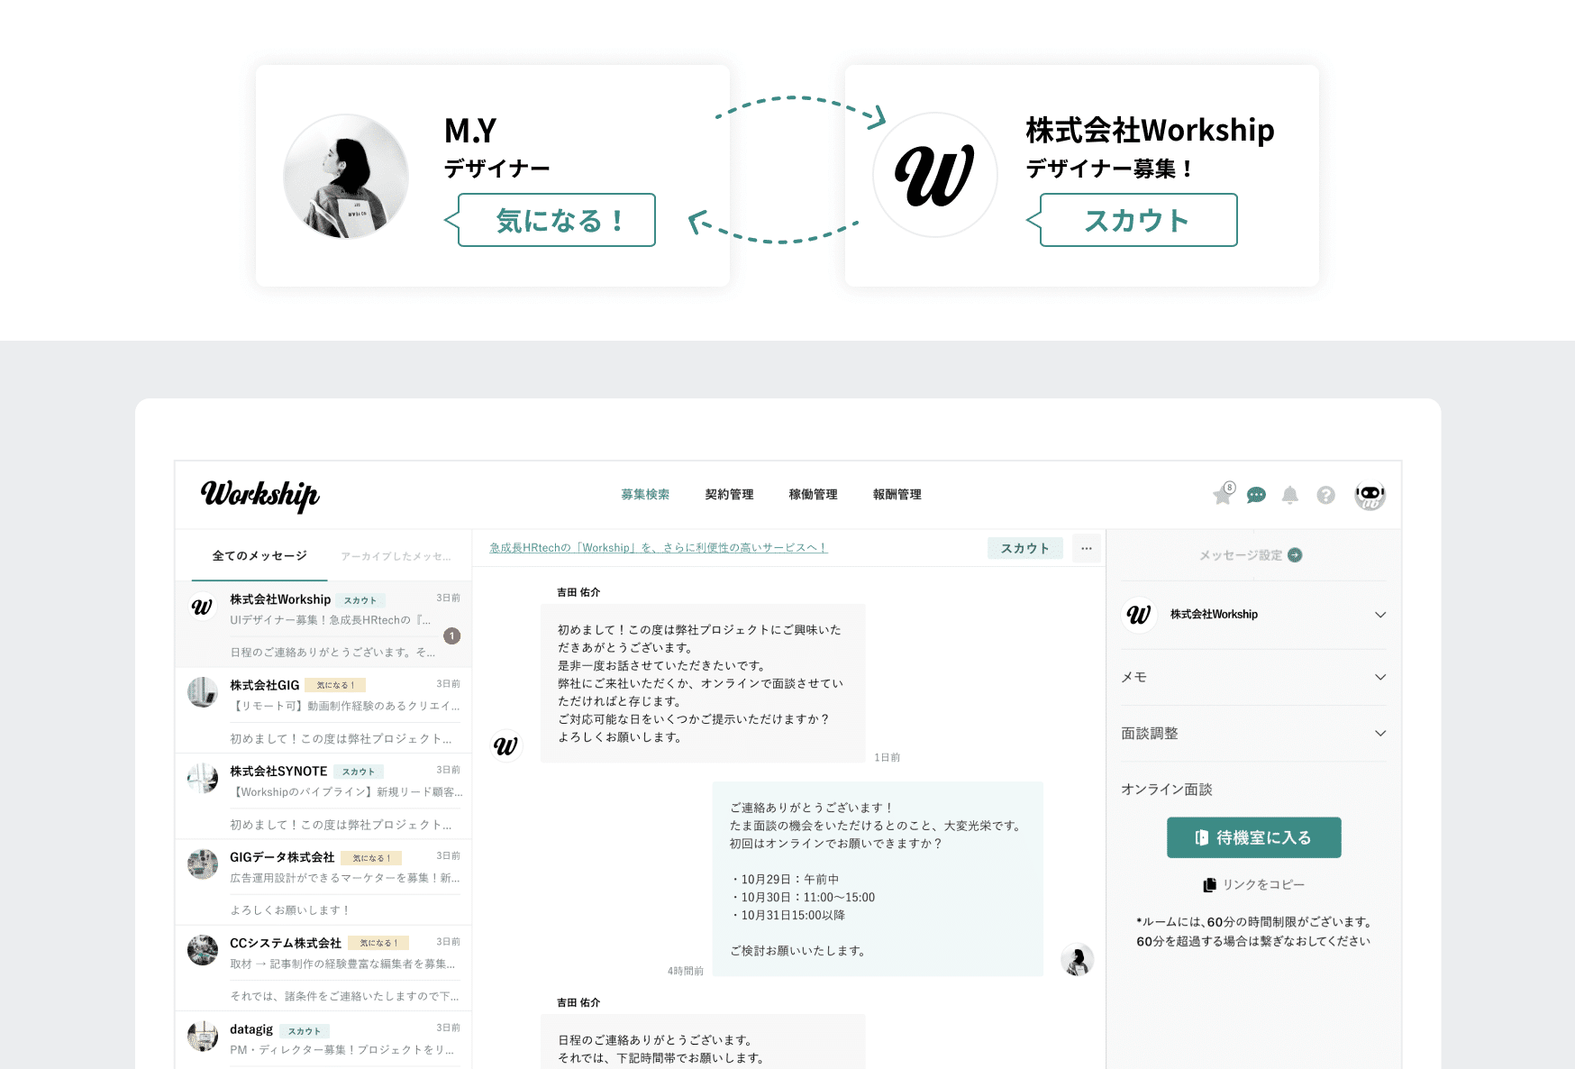Click the スカウト tag in the chat header
This screenshot has width=1575, height=1069.
[1025, 548]
